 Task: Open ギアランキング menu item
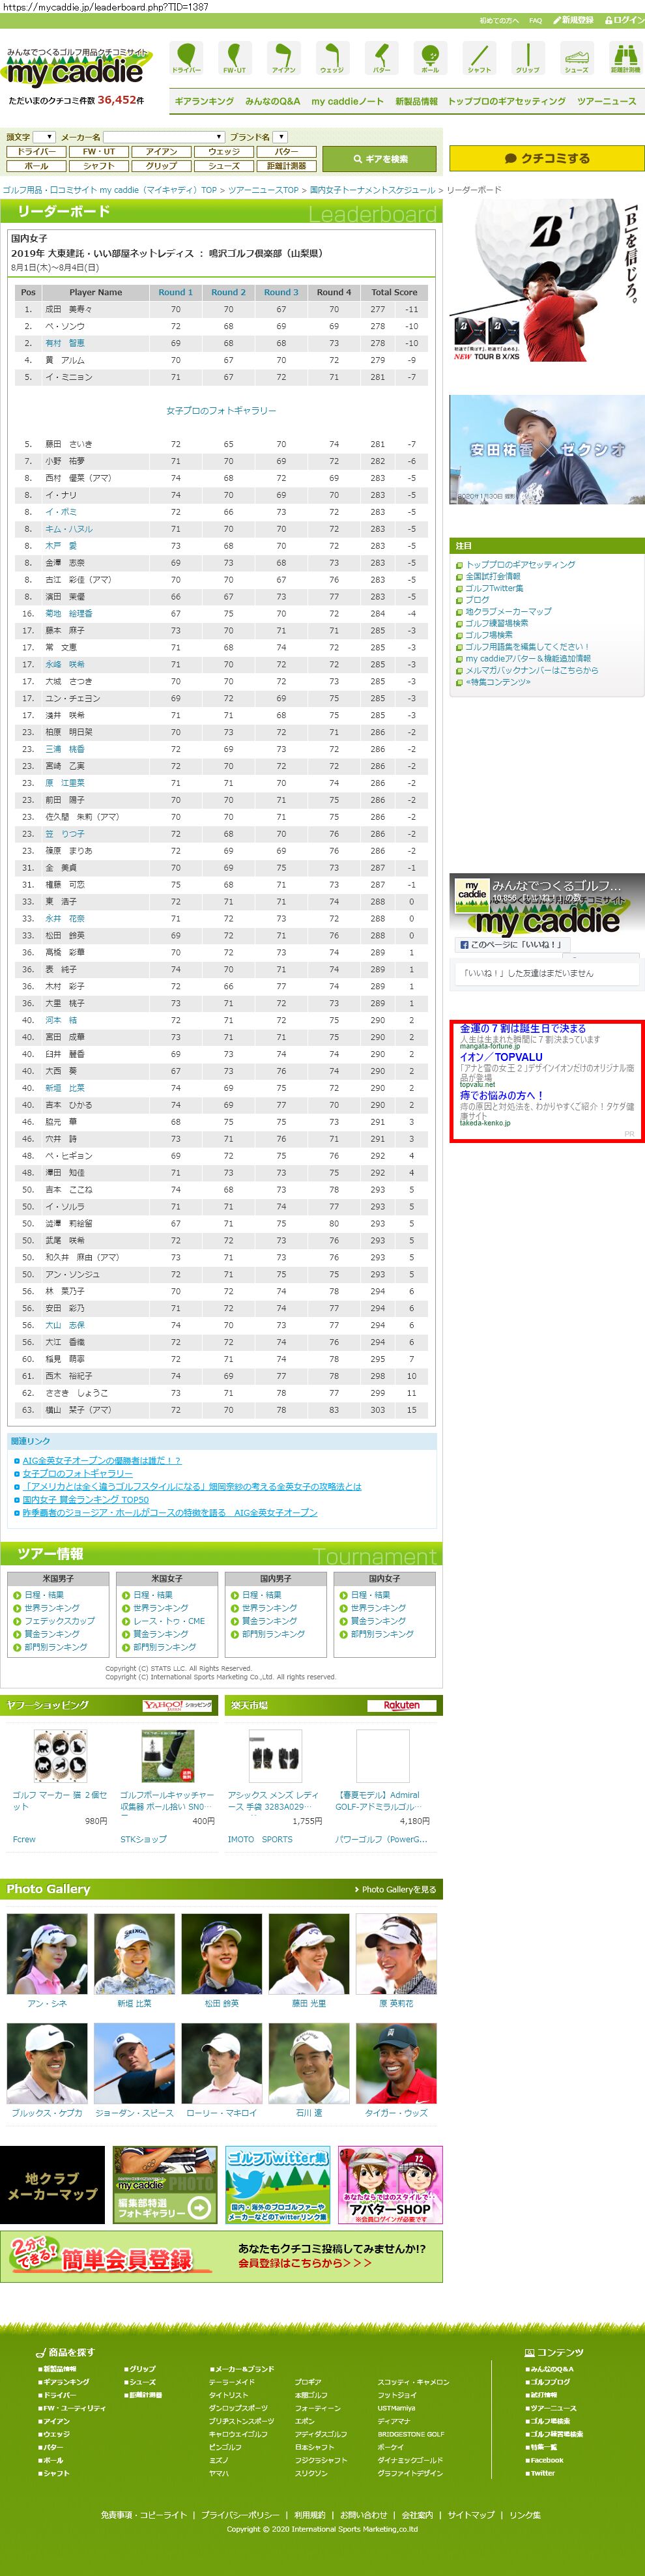tap(204, 101)
